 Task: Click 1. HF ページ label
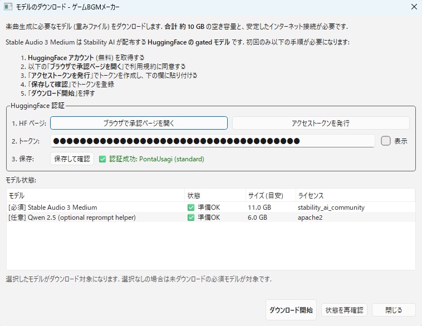(29, 123)
